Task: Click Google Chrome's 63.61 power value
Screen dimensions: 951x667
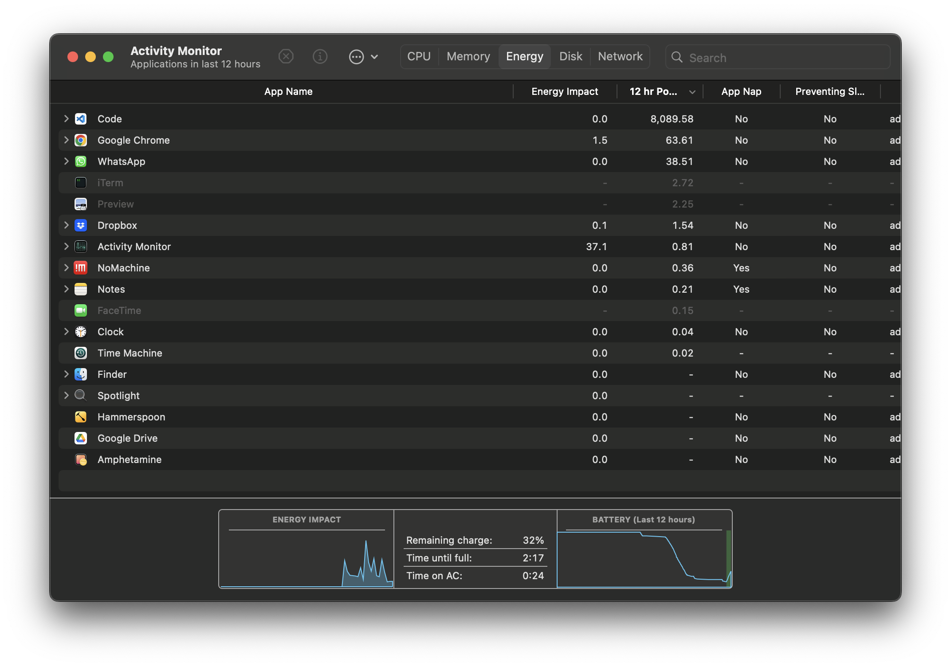Action: click(x=679, y=140)
